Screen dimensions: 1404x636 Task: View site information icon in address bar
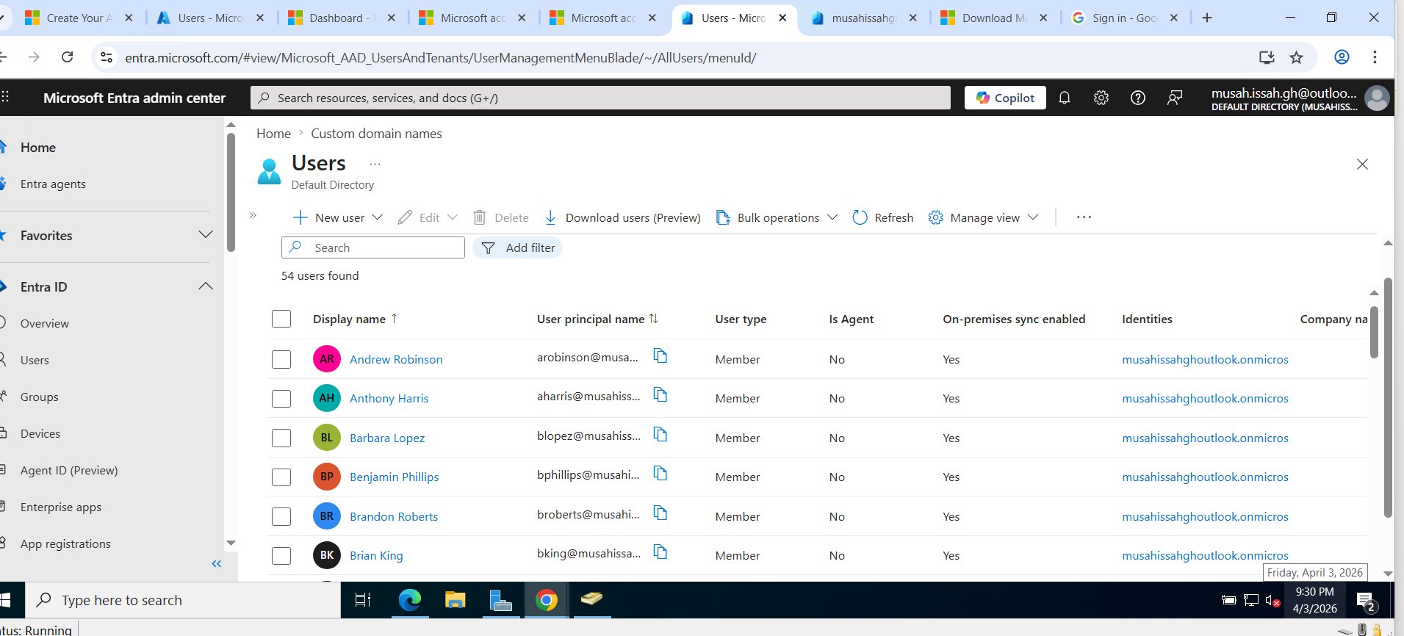pyautogui.click(x=107, y=57)
